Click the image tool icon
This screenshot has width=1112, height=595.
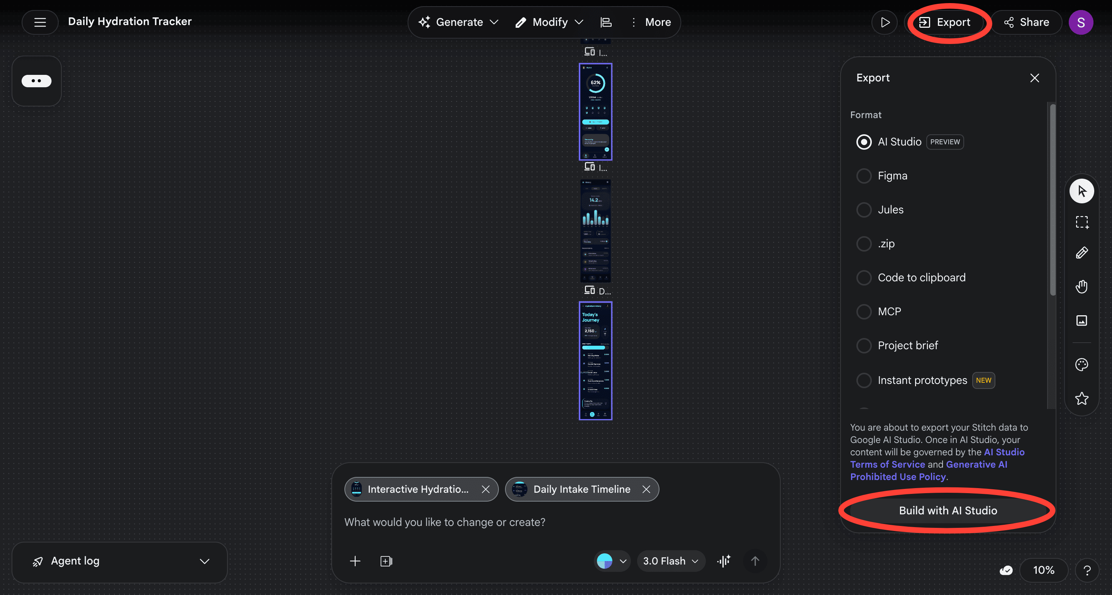coord(1081,320)
